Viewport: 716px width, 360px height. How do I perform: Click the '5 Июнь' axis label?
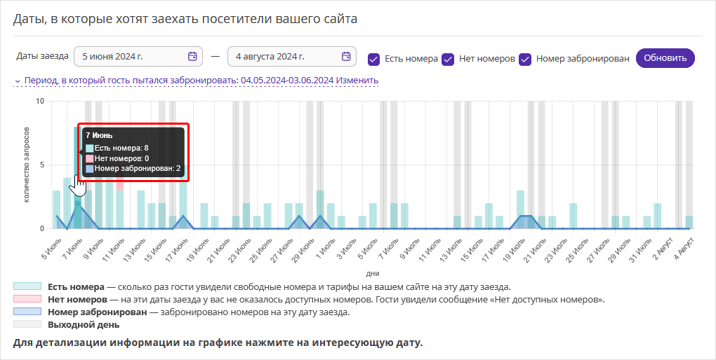51,249
